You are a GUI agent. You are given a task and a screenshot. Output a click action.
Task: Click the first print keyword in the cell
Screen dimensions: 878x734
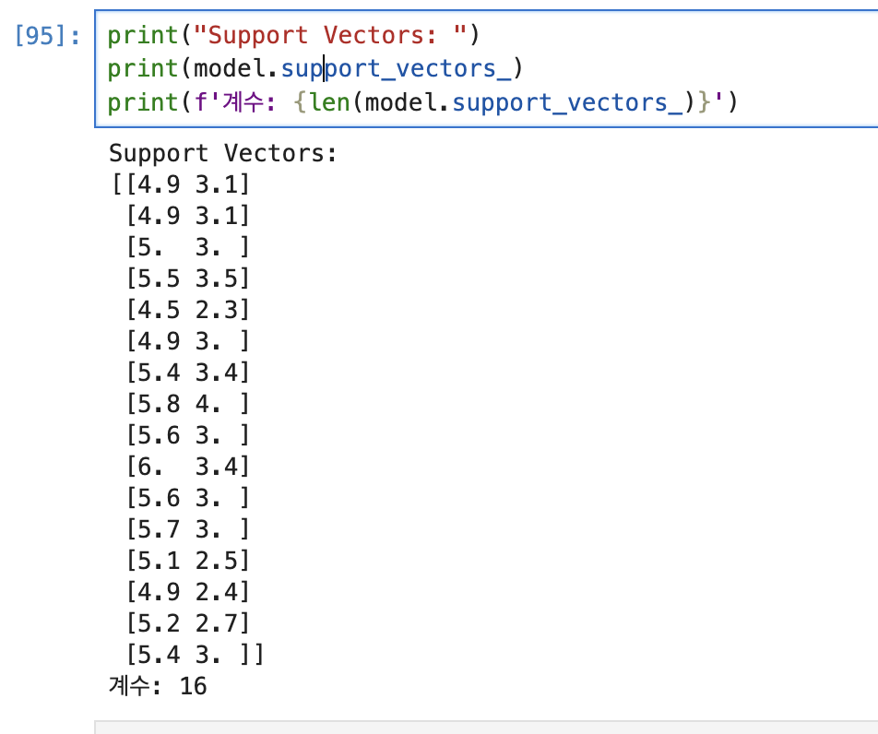pyautogui.click(x=142, y=36)
